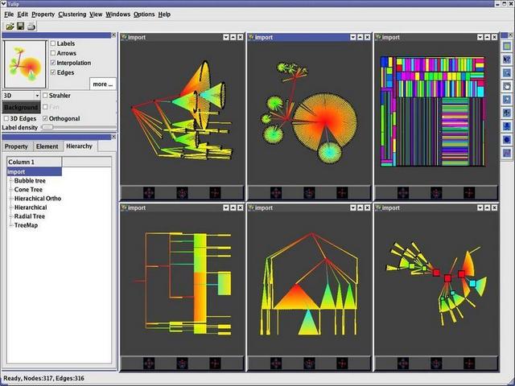
Task: Select Cone Tree in hierarchy tree
Action: (x=30, y=189)
